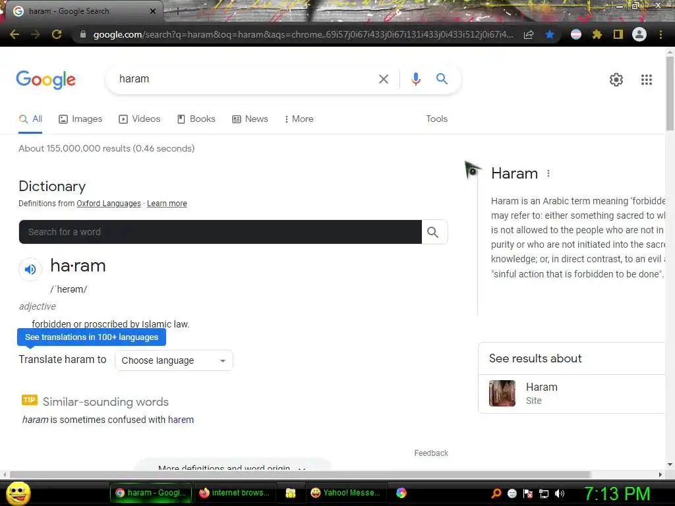Click the Feedback link

click(x=431, y=453)
